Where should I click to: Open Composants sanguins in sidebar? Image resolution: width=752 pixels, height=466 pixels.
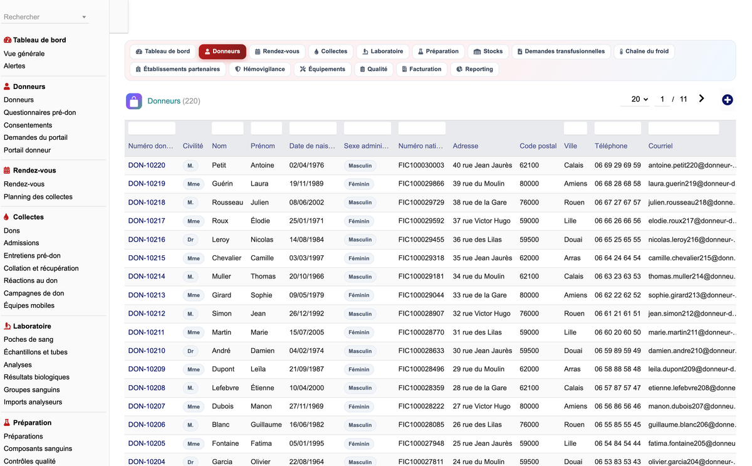pos(38,449)
